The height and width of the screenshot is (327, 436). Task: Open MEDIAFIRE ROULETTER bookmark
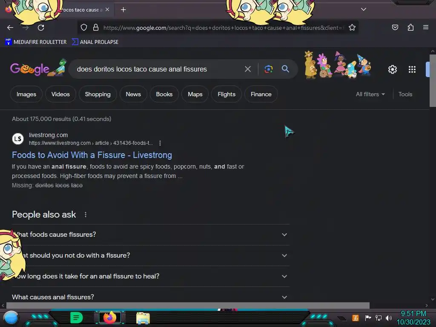(x=36, y=42)
